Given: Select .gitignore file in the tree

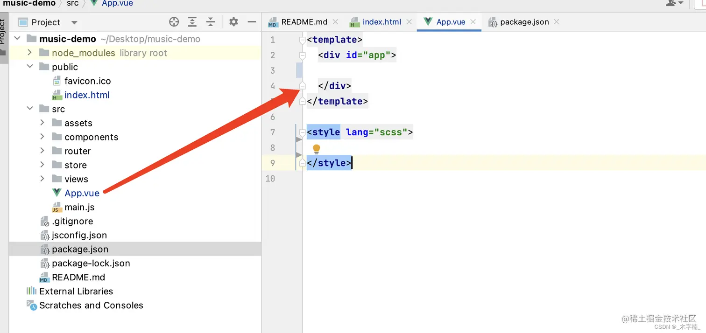Looking at the screenshot, I should pos(72,221).
